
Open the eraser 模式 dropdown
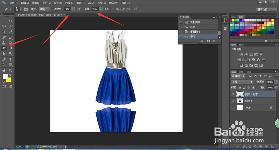[x=44, y=9]
